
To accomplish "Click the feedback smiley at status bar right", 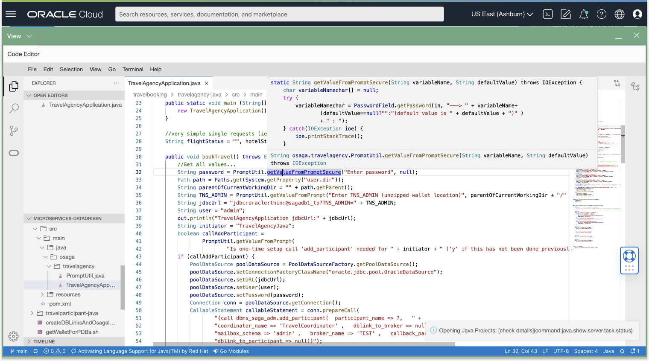I will [622, 351].
